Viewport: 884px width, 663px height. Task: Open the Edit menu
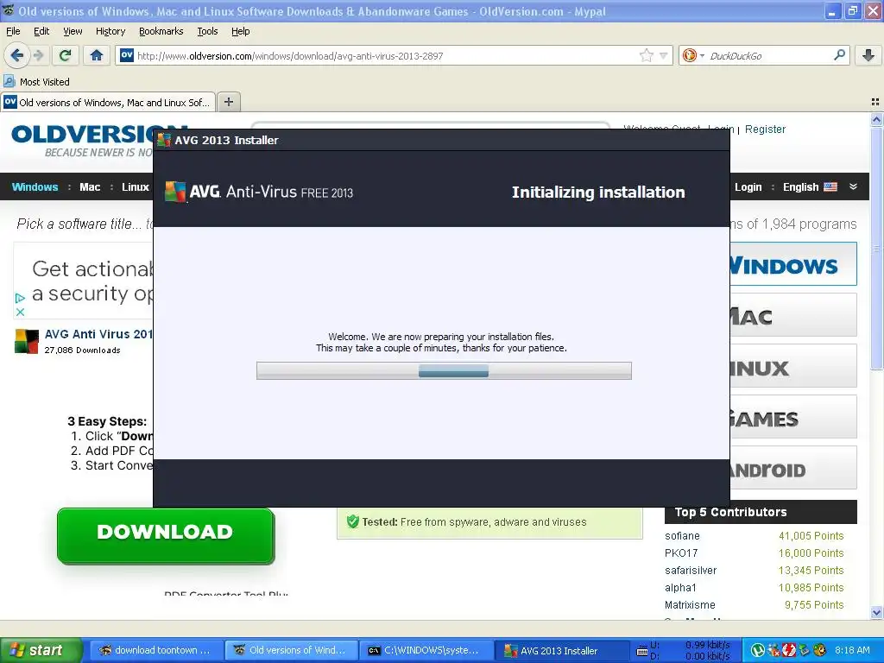[41, 31]
